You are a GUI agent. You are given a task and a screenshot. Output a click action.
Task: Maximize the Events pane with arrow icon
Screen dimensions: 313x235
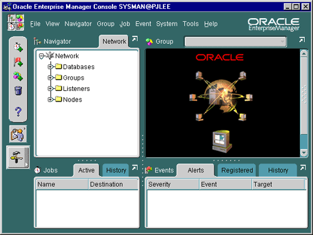coord(303,167)
